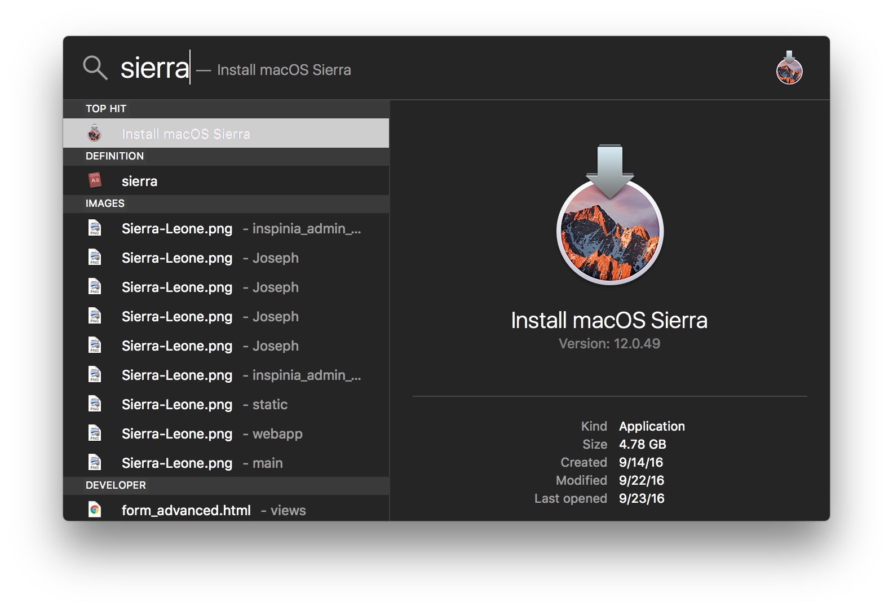Select the Install macOS Sierra top hit row
893x611 pixels.
tap(226, 134)
